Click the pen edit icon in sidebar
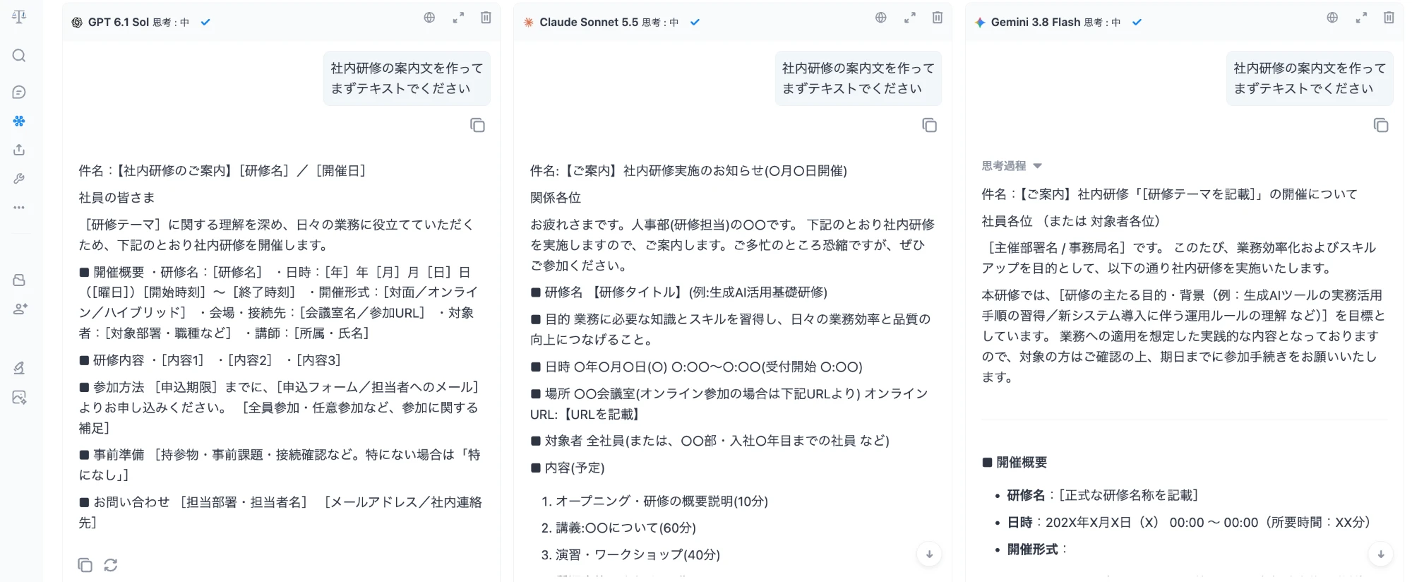The height and width of the screenshot is (582, 1412). tap(19, 368)
